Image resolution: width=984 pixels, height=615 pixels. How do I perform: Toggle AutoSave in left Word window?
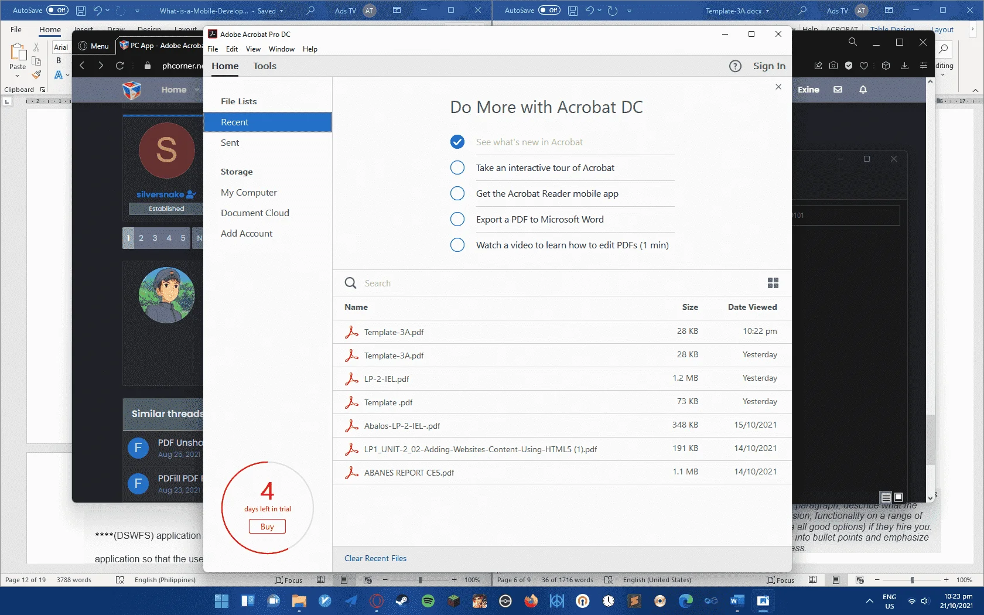pos(57,11)
